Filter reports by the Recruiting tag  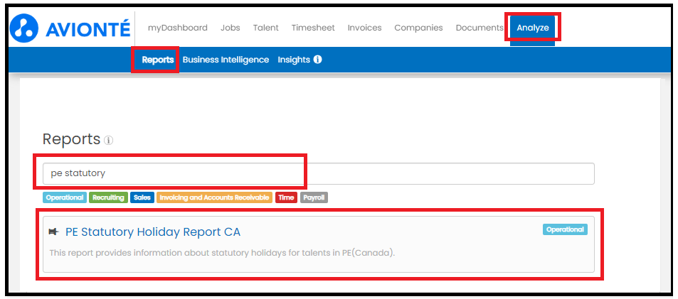109,197
